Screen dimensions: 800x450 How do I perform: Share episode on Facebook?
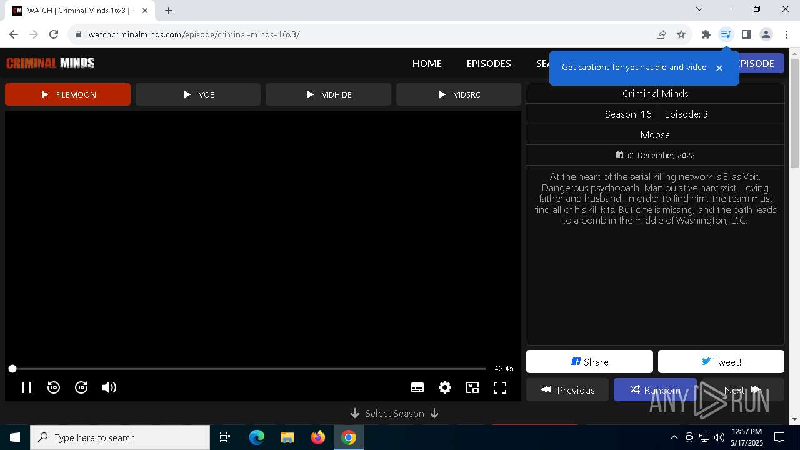click(x=589, y=362)
